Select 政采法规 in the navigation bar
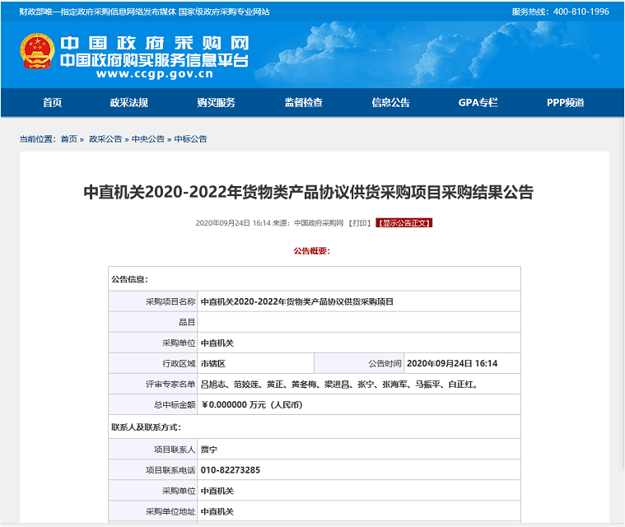 click(x=128, y=103)
